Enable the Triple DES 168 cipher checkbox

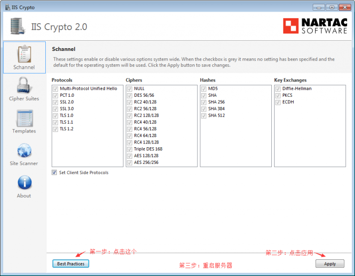pyautogui.click(x=130, y=149)
